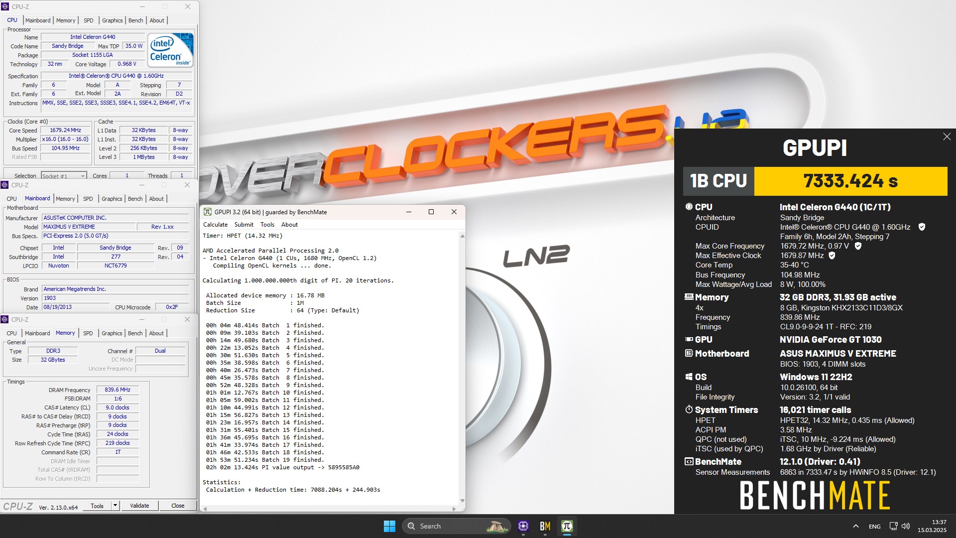Image resolution: width=956 pixels, height=538 pixels.
Task: Click the shield icon next to CPUID
Action: [922, 227]
